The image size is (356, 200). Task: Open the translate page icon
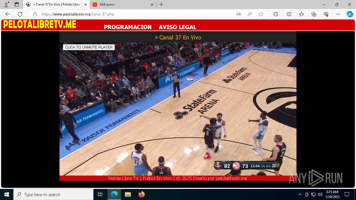point(239,14)
